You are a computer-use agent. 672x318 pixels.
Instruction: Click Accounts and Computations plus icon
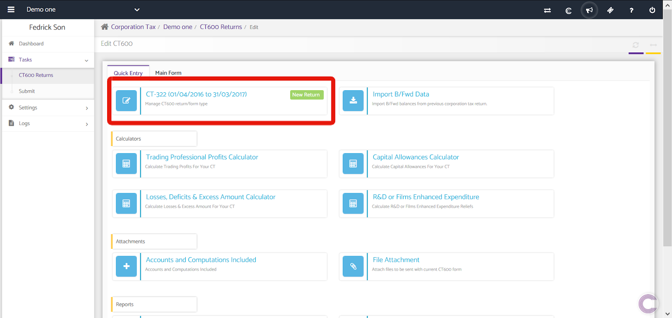click(126, 266)
